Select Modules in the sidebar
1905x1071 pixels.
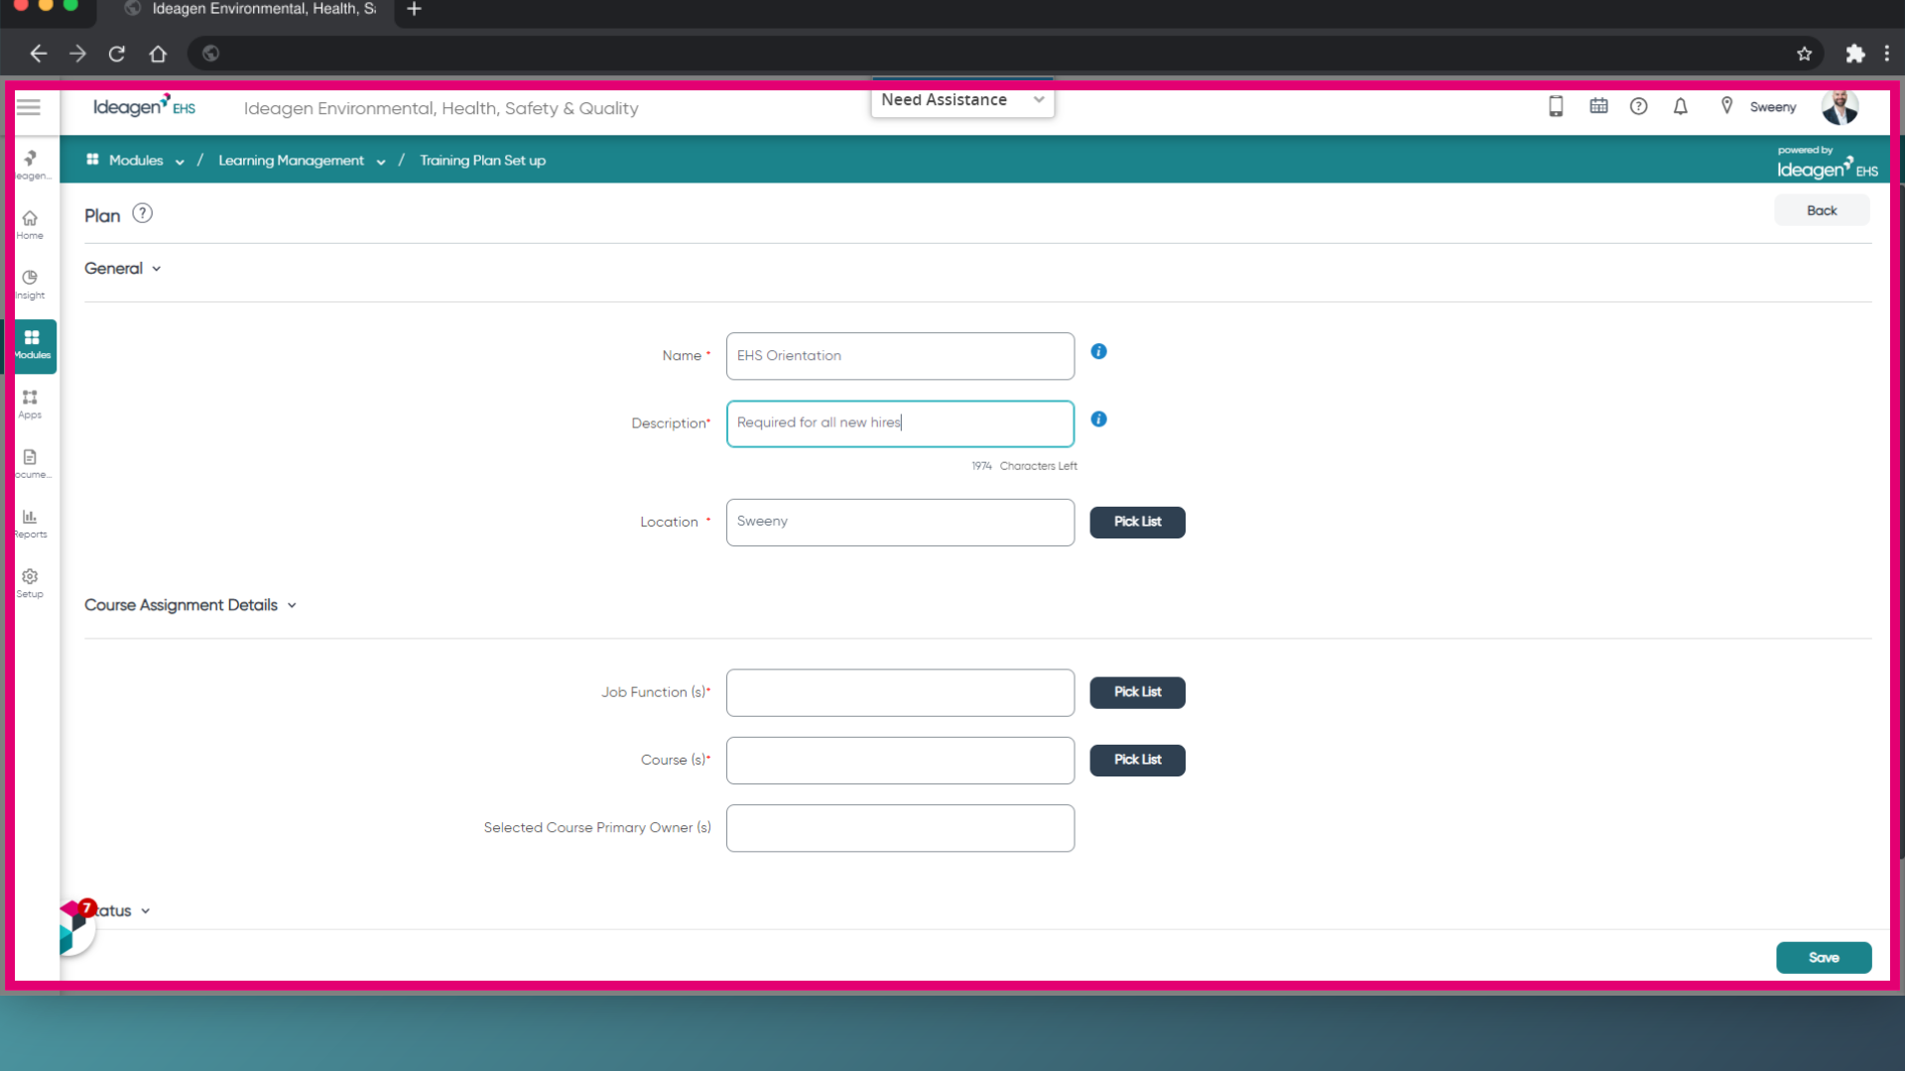click(x=31, y=345)
